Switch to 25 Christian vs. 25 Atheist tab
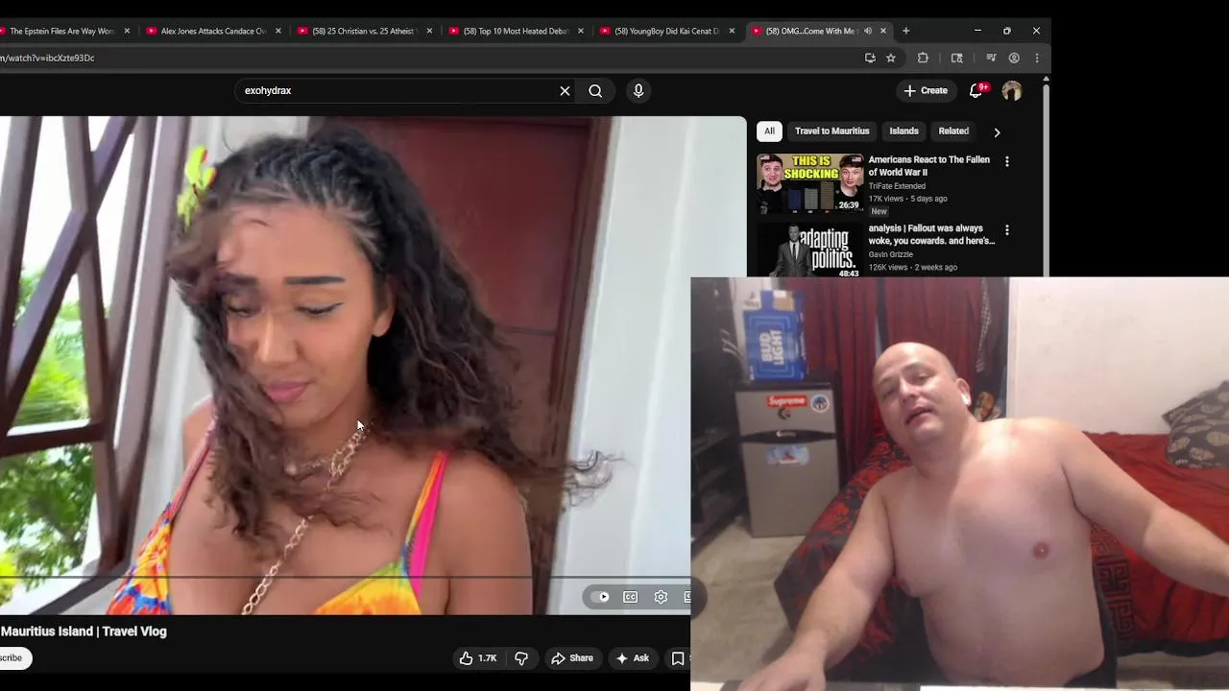 pos(363,31)
